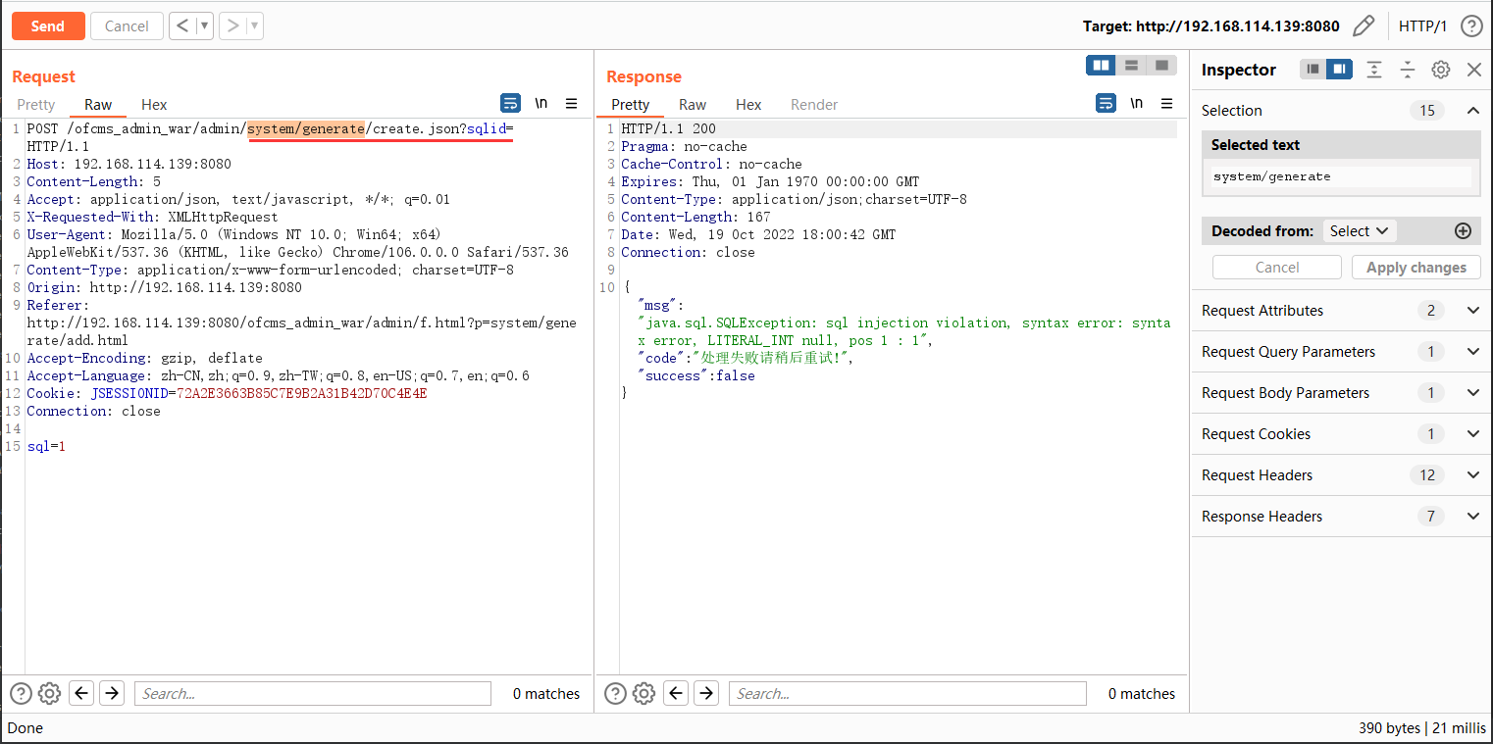This screenshot has width=1493, height=744.
Task: Open Inspector settings gear
Action: [1440, 70]
